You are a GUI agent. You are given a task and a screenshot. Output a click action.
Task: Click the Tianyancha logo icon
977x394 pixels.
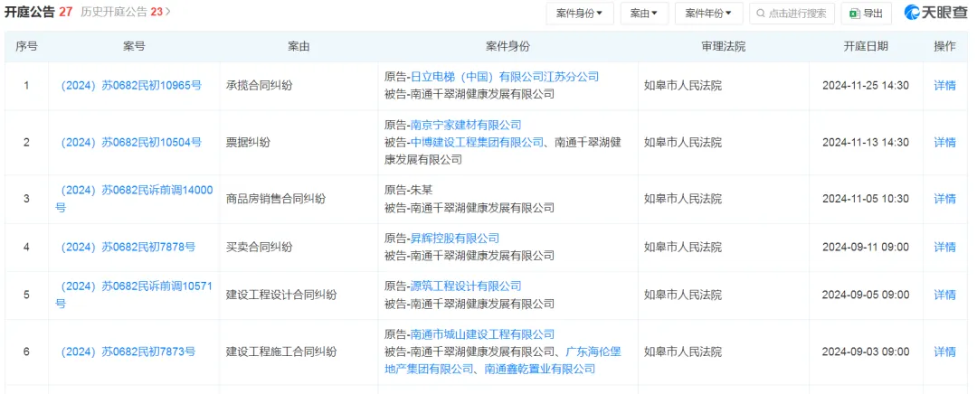tap(915, 13)
